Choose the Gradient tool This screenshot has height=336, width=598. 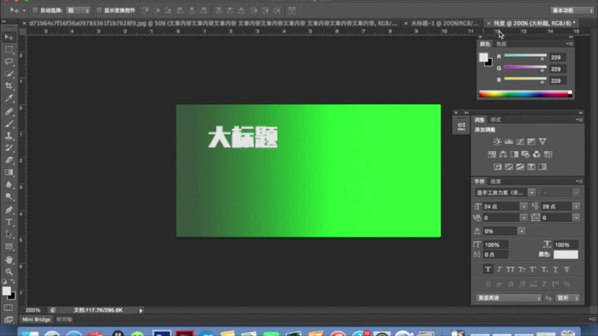click(9, 172)
